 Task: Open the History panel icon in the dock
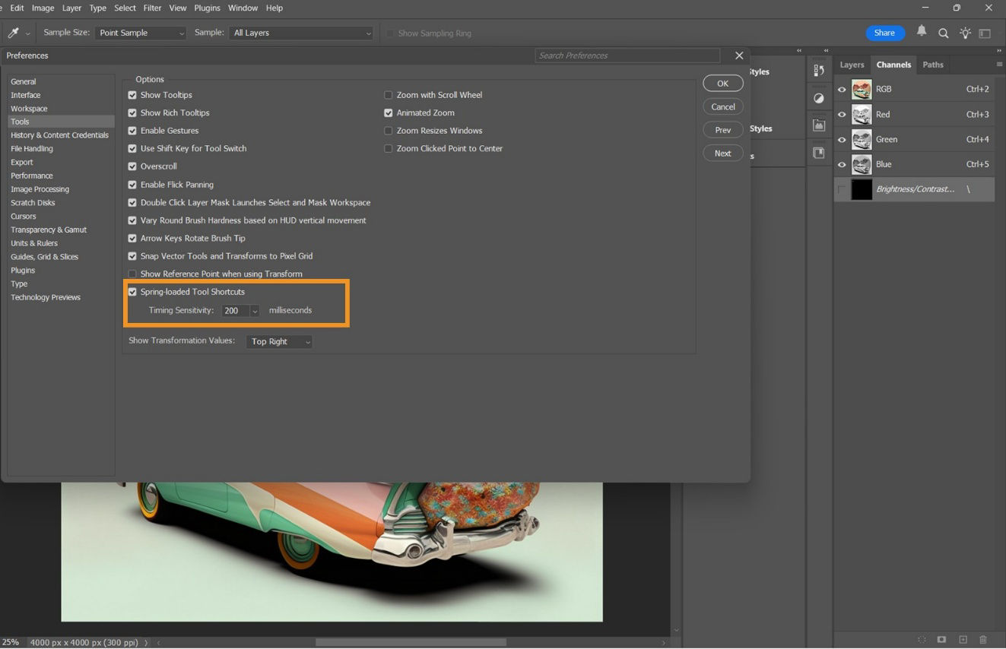[819, 70]
